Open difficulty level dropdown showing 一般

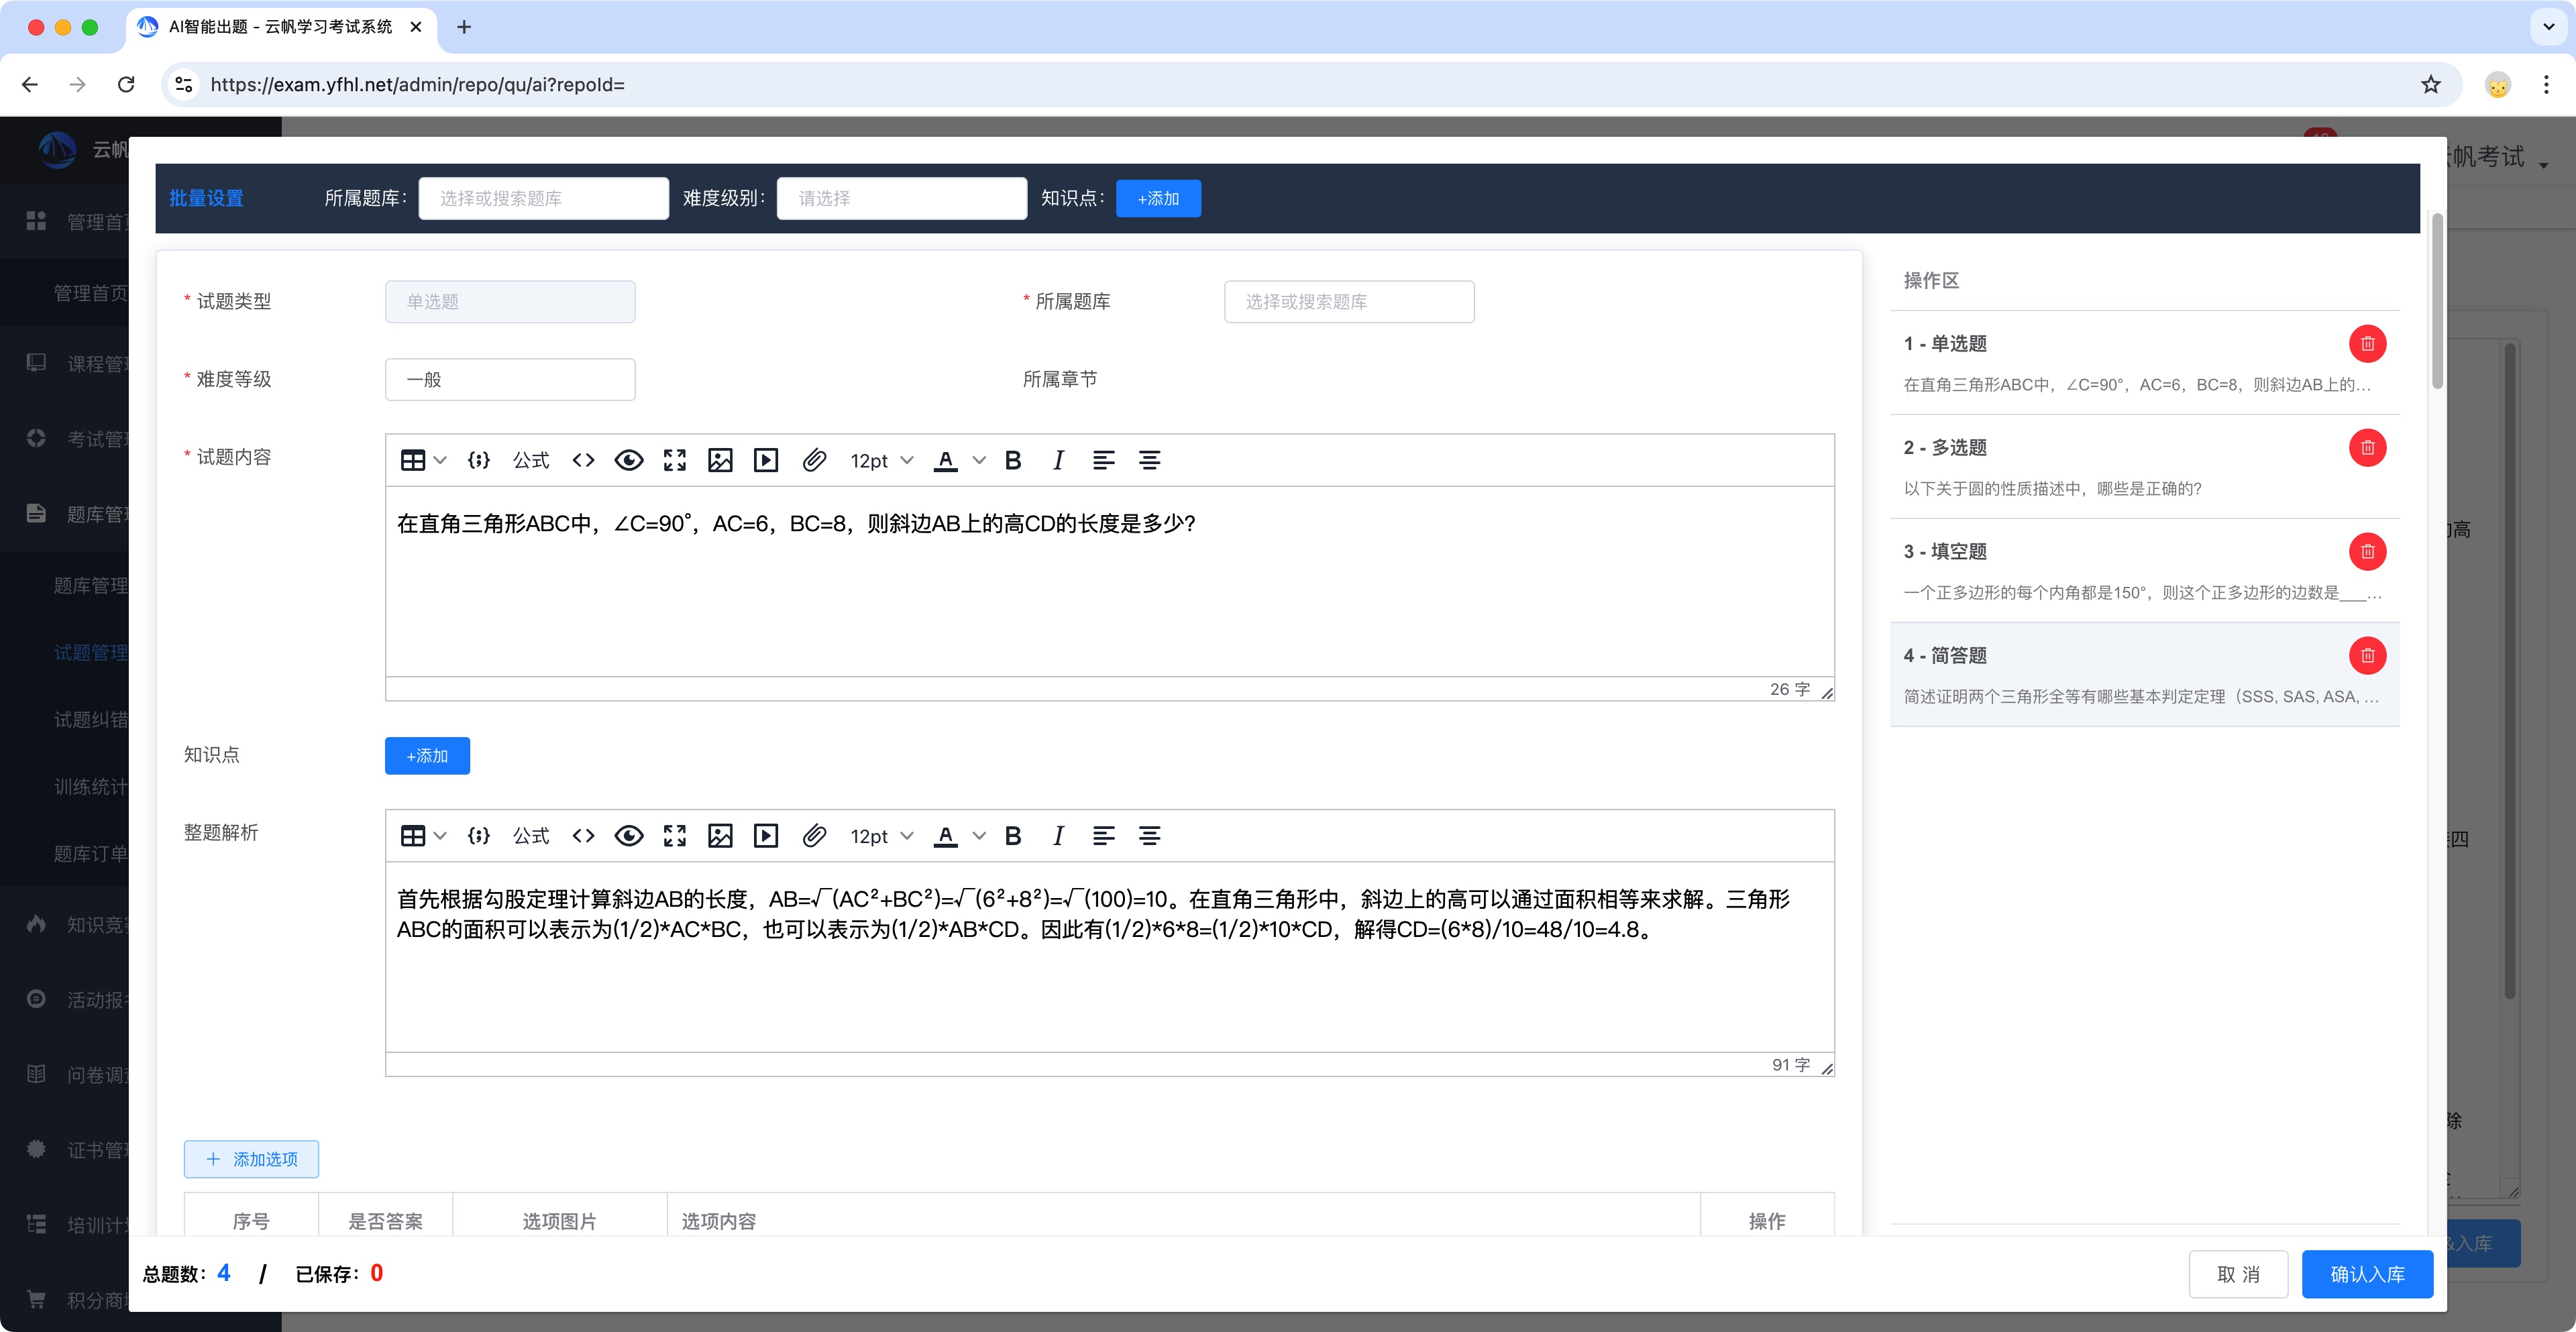click(510, 380)
